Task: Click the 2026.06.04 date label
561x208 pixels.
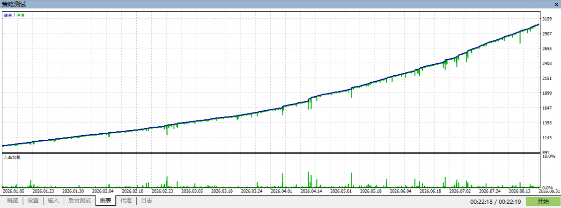Action: pyautogui.click(x=401, y=191)
